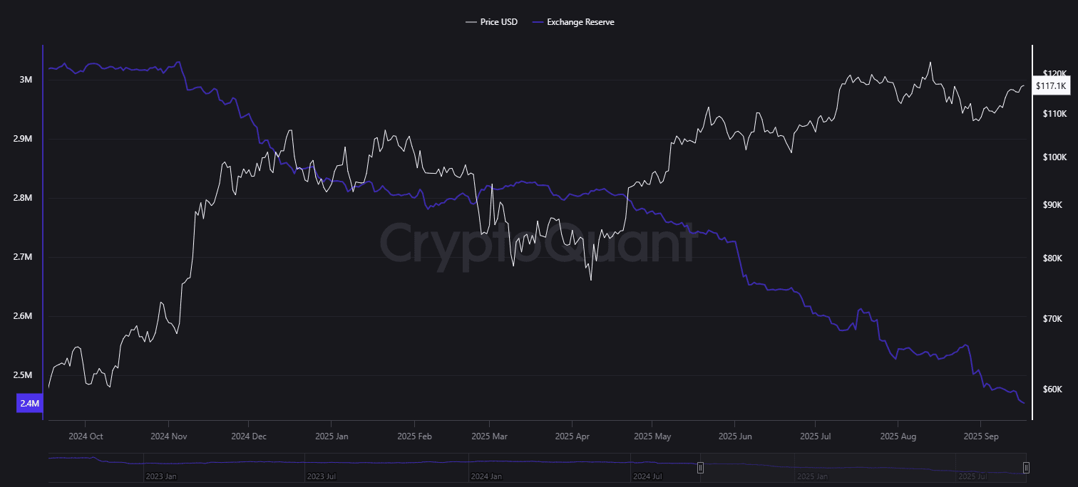This screenshot has width=1078, height=487.
Task: Click the right range handle in the navigator
Action: click(1026, 468)
